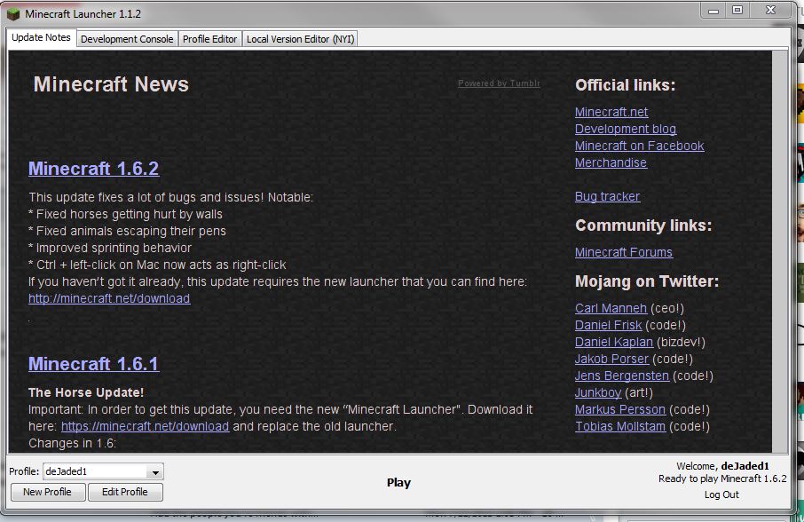The height and width of the screenshot is (522, 804).
Task: Open Carl Manneh's Twitter link
Action: 611,308
